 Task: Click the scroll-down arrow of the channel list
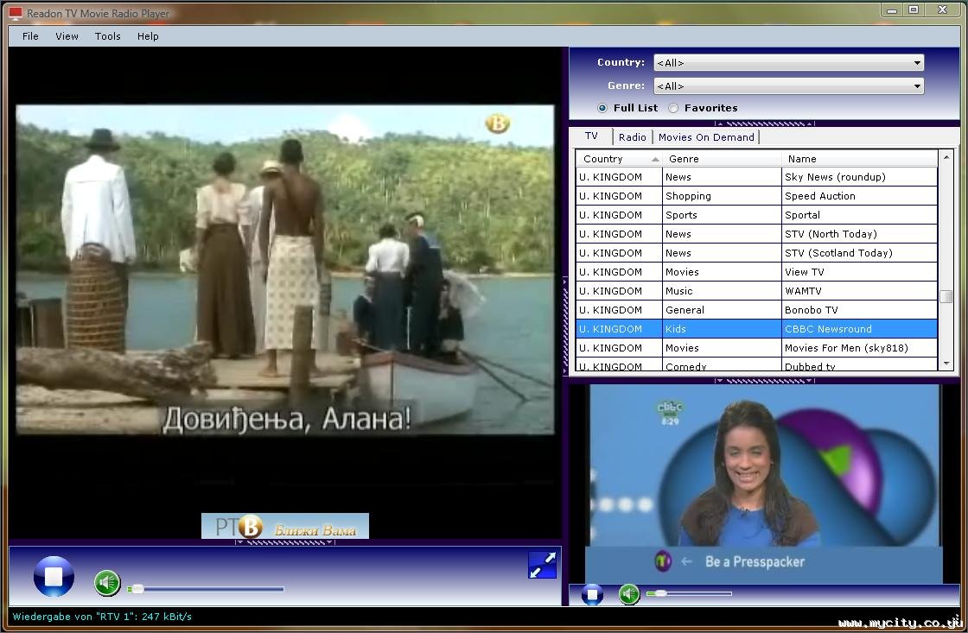click(x=946, y=364)
